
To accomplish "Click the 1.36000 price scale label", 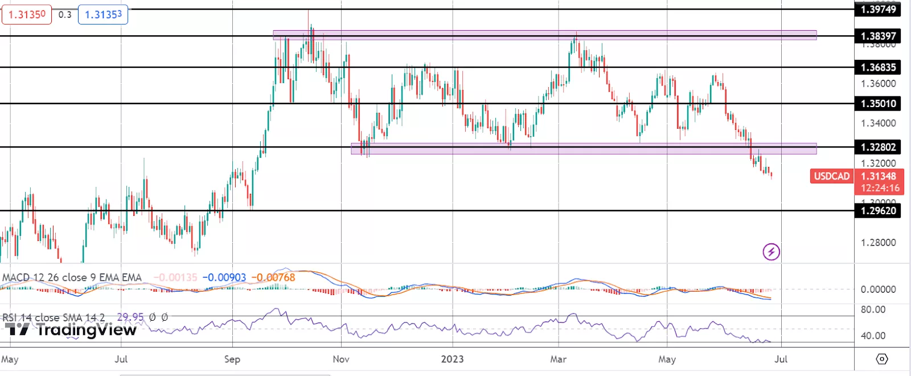I will tap(879, 84).
